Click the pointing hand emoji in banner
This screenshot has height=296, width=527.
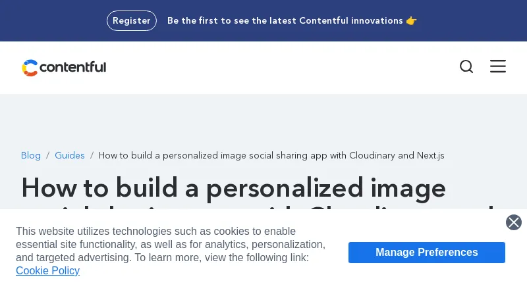pyautogui.click(x=412, y=20)
